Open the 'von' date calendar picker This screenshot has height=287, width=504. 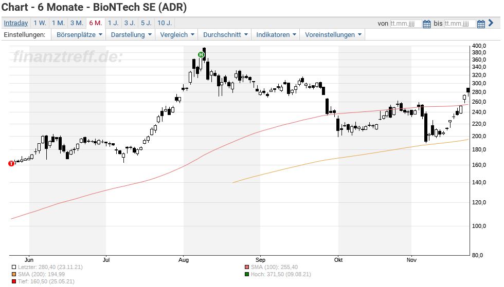(426, 24)
